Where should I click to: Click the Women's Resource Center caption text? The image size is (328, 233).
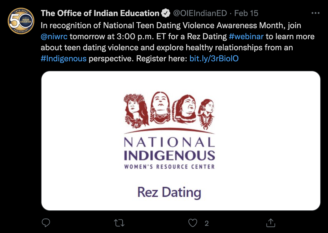[x=169, y=167]
